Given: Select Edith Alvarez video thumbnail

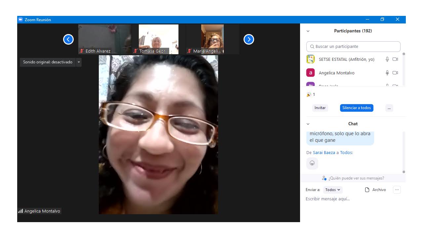Looking at the screenshot, I should click(x=104, y=39).
